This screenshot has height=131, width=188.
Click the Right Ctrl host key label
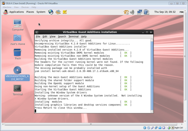179,128
